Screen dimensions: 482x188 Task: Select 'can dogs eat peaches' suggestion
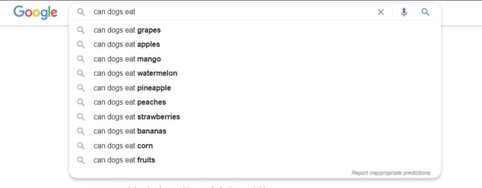(x=255, y=102)
